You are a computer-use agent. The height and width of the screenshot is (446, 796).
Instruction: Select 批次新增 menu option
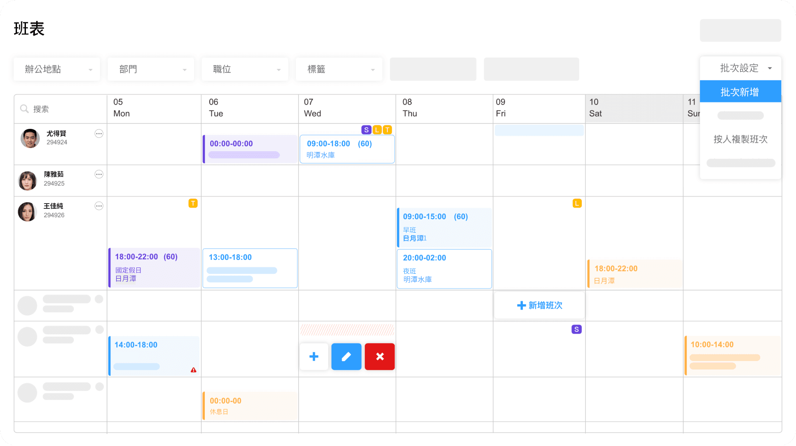(x=741, y=92)
